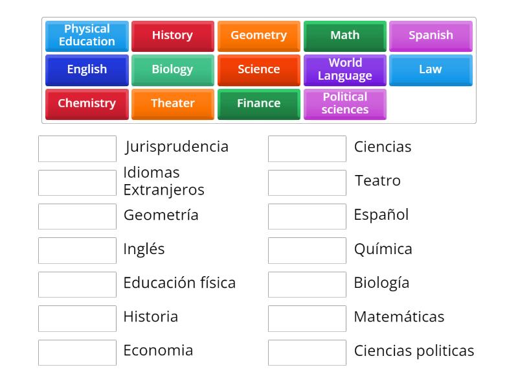Click the answer box beside Matemáticas
518x389 pixels.
point(307,318)
